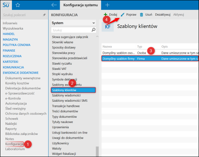199x157 pixels.
Task: Open a new tab with plus icon
Action: [x=108, y=5]
